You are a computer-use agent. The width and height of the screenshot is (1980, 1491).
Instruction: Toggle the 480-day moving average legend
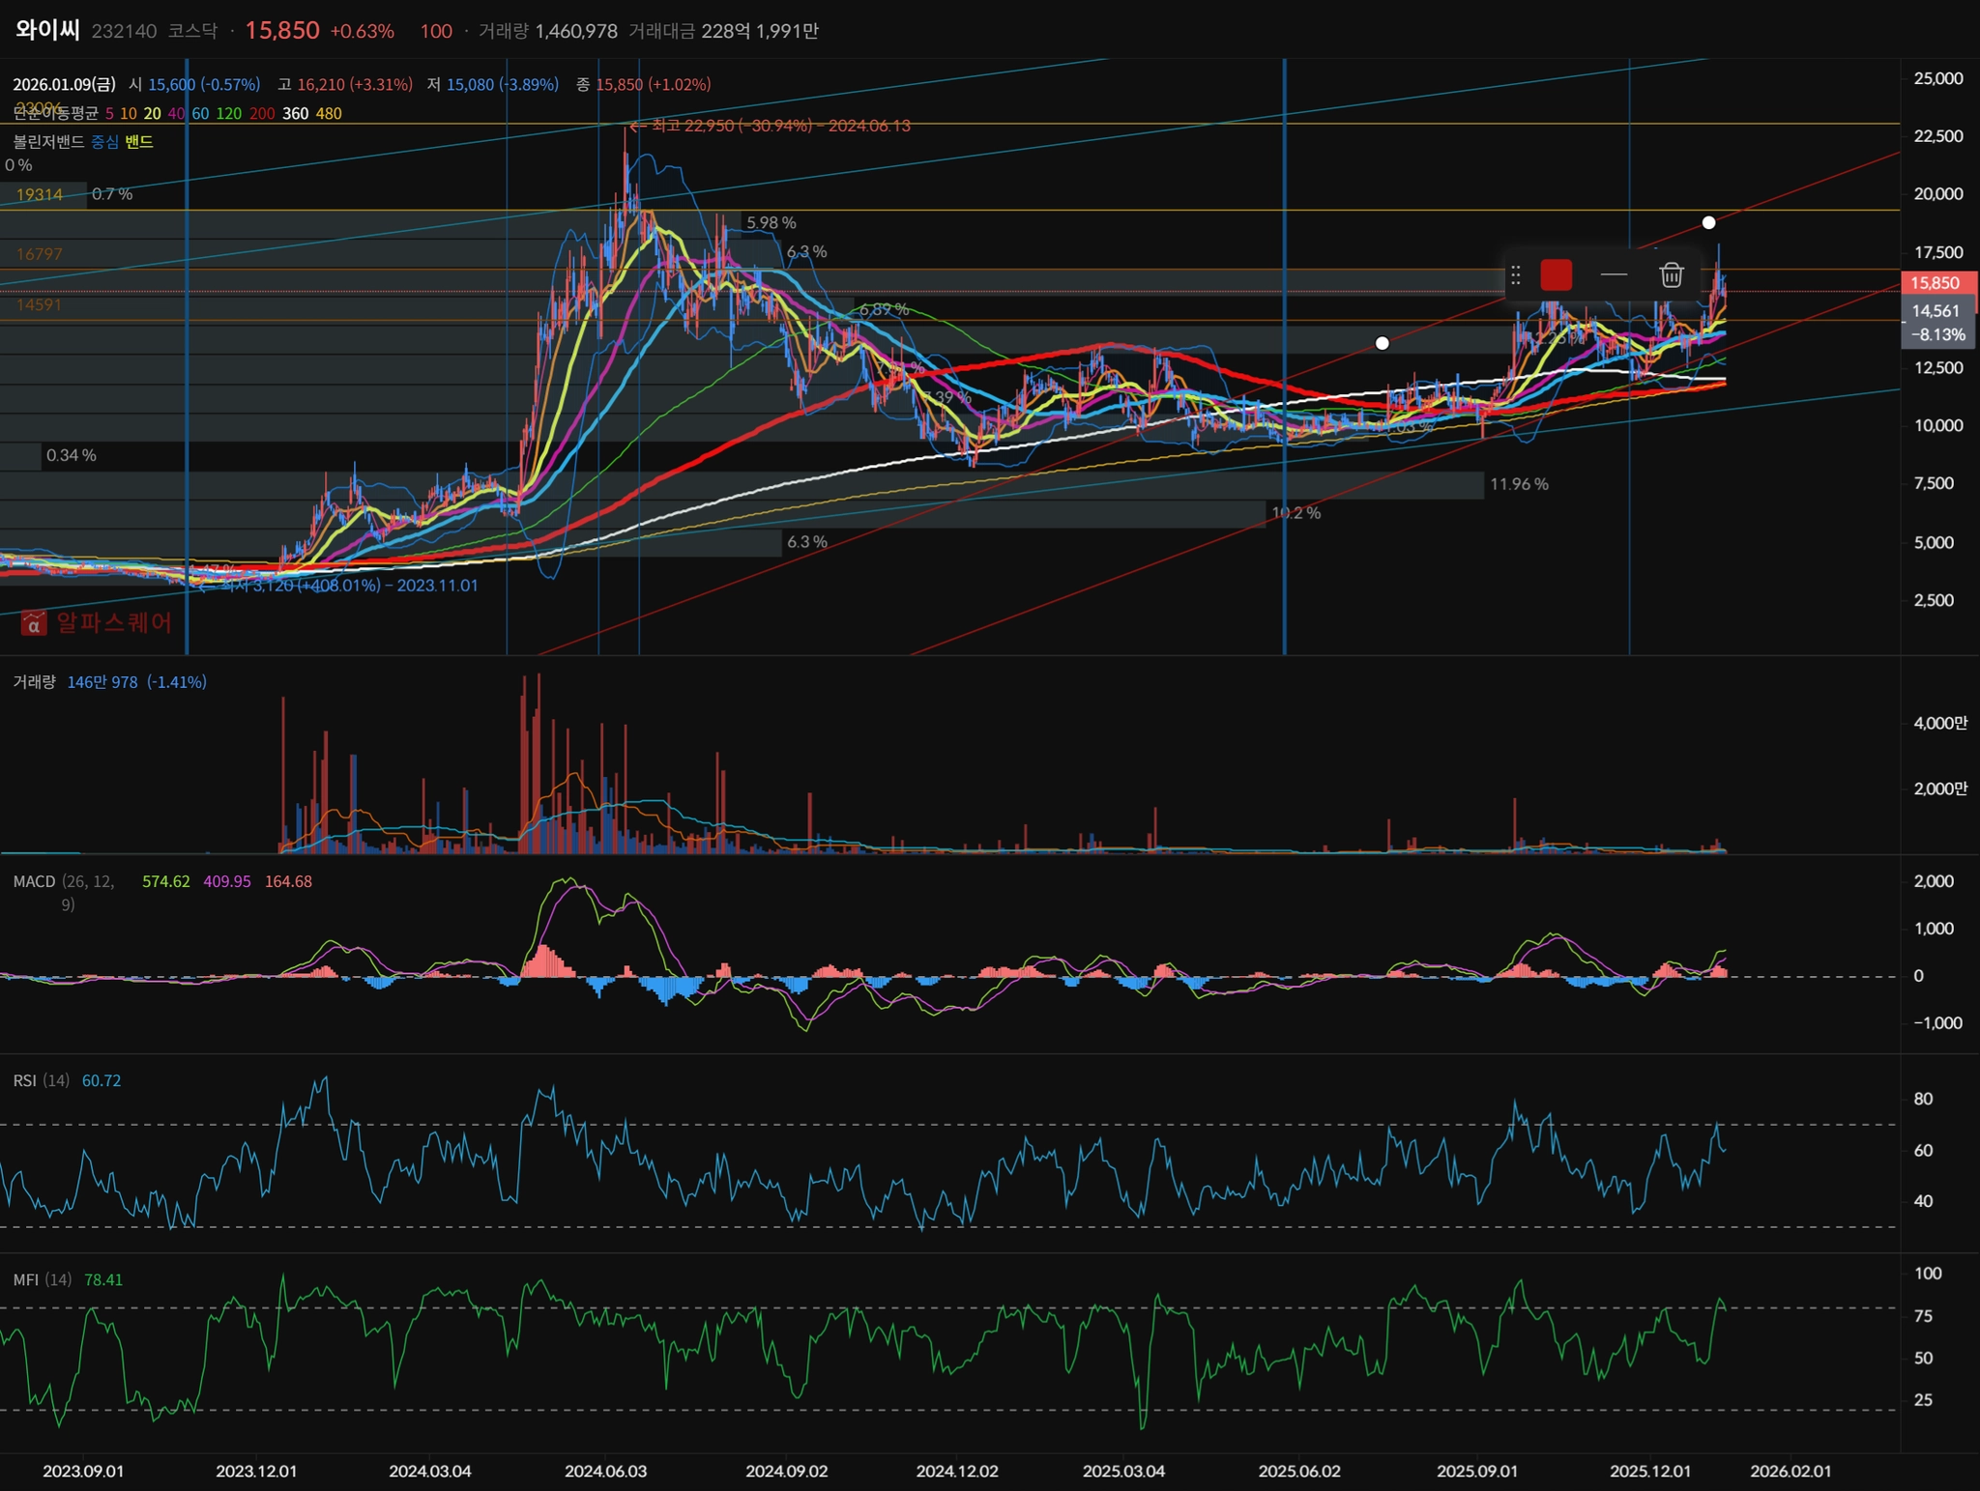point(329,114)
